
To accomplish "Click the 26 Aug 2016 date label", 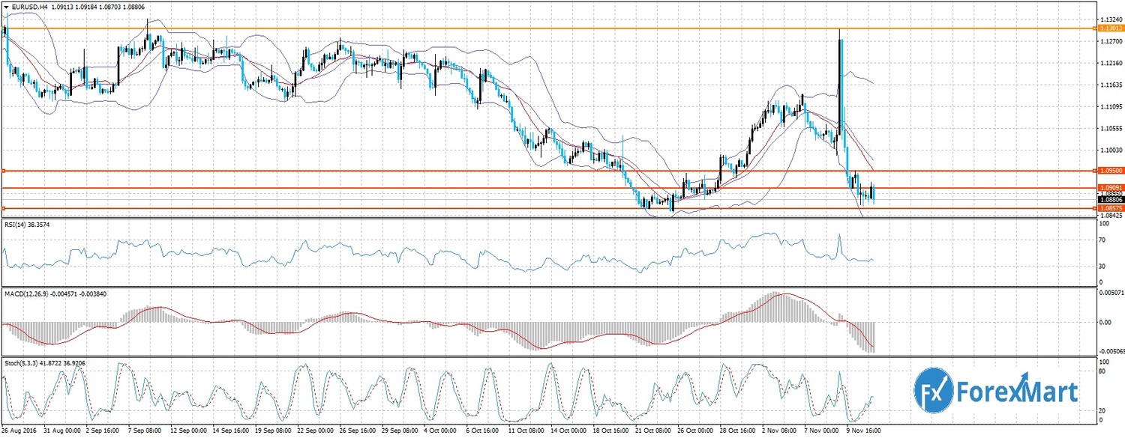I will click(21, 431).
